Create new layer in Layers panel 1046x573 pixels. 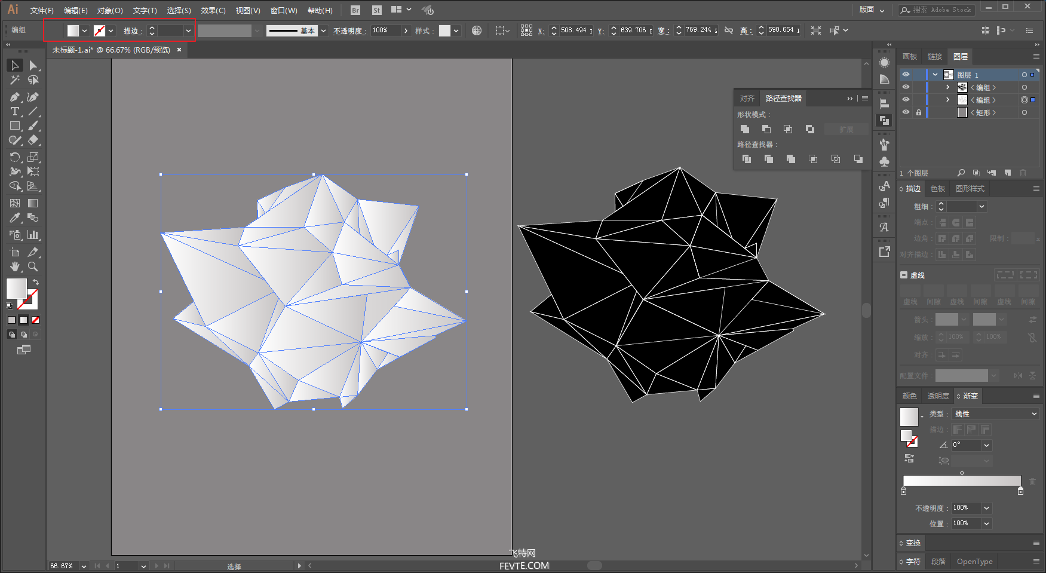pyautogui.click(x=1008, y=173)
